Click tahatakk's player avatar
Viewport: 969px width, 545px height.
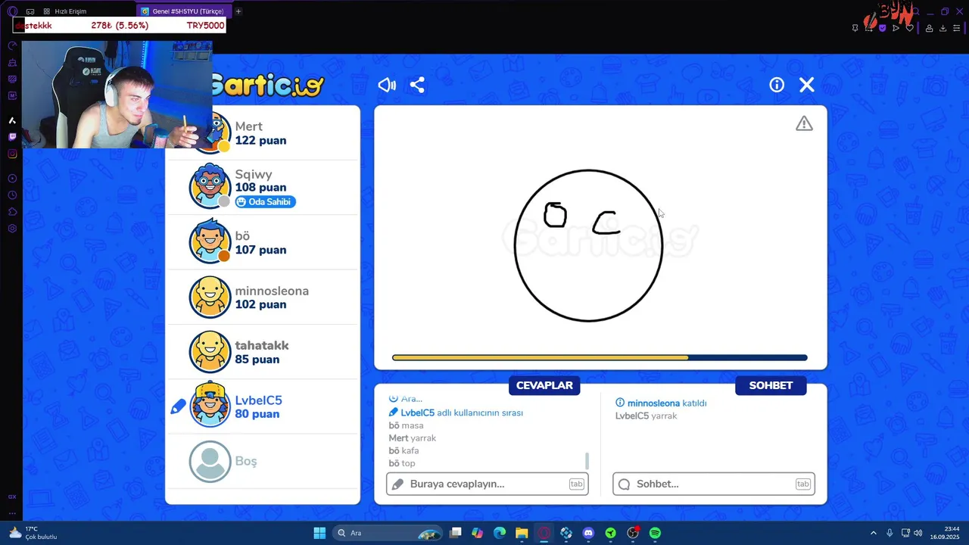click(210, 351)
